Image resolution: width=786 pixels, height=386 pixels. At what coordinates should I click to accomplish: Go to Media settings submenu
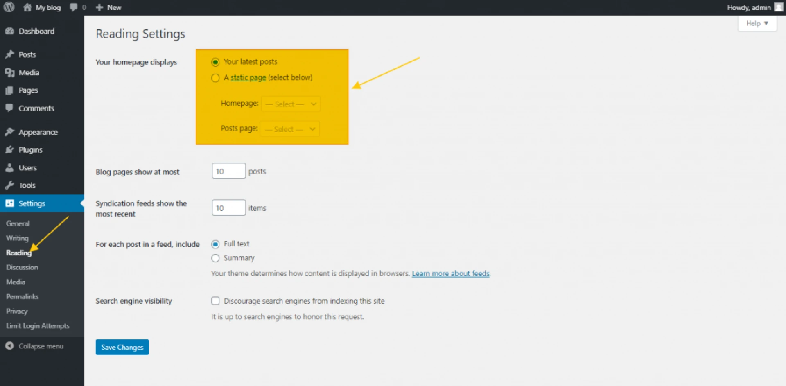pyautogui.click(x=16, y=282)
